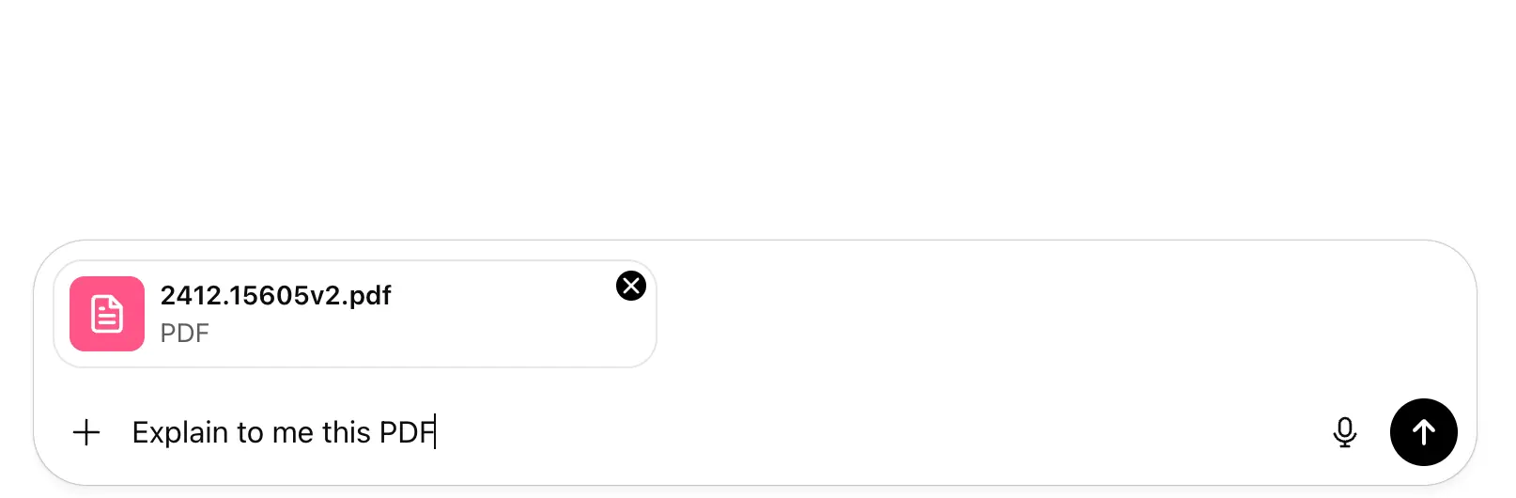Tap the mic icon beside the send button

click(1345, 432)
